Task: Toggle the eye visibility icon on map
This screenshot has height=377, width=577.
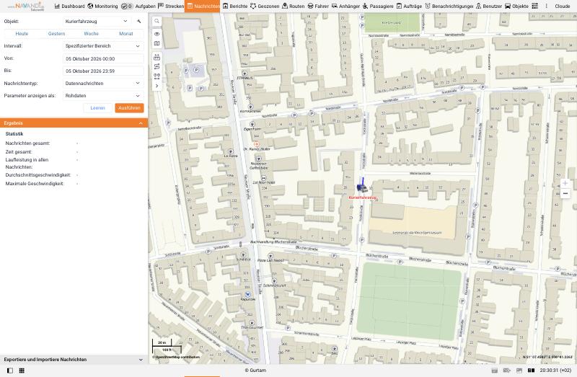Action: (157, 34)
